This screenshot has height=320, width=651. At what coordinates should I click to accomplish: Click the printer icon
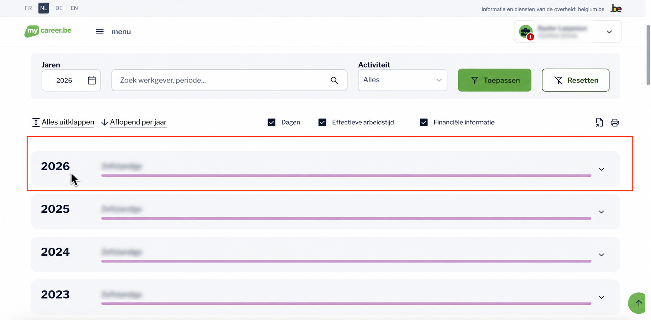coord(615,123)
